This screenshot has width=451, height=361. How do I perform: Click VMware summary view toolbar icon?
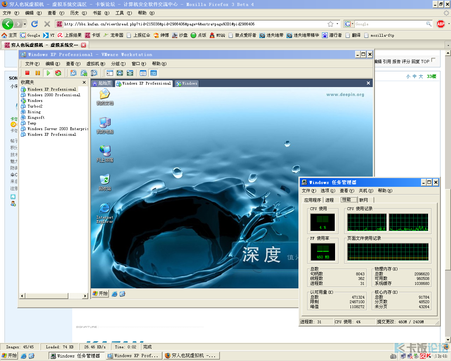pos(143,73)
